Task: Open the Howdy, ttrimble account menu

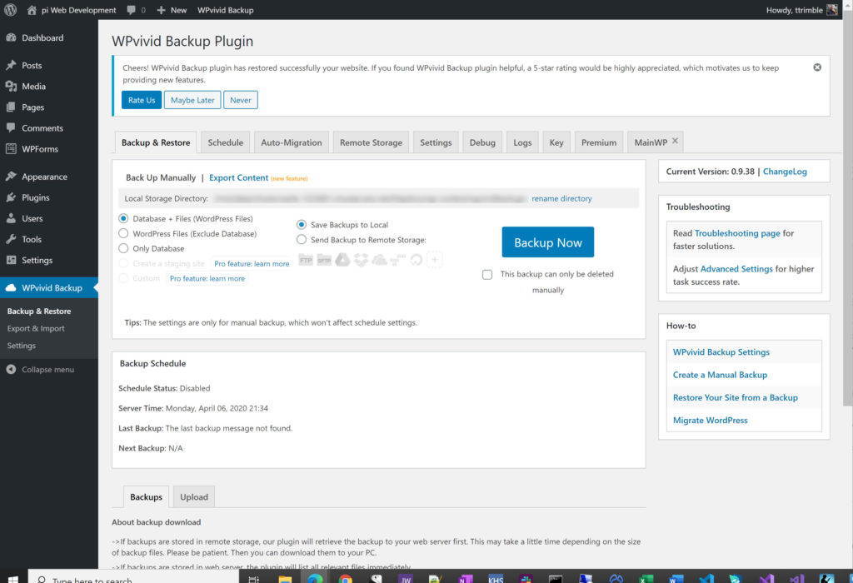Action: (x=801, y=10)
